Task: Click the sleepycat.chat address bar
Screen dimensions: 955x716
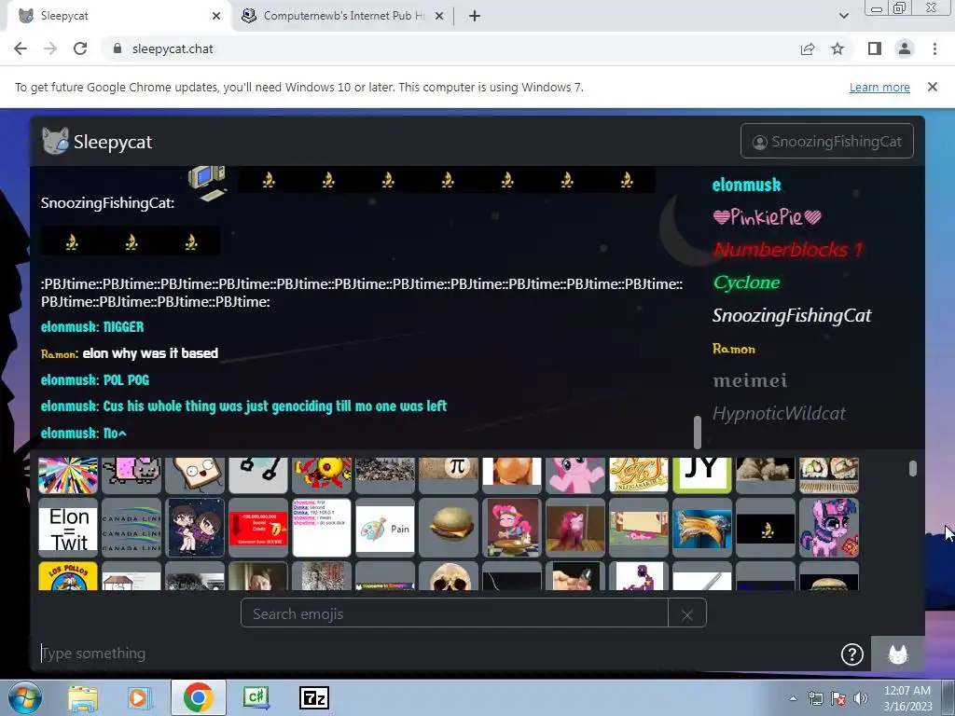Action: [x=450, y=48]
